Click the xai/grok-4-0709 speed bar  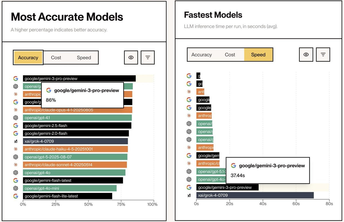click(255, 195)
